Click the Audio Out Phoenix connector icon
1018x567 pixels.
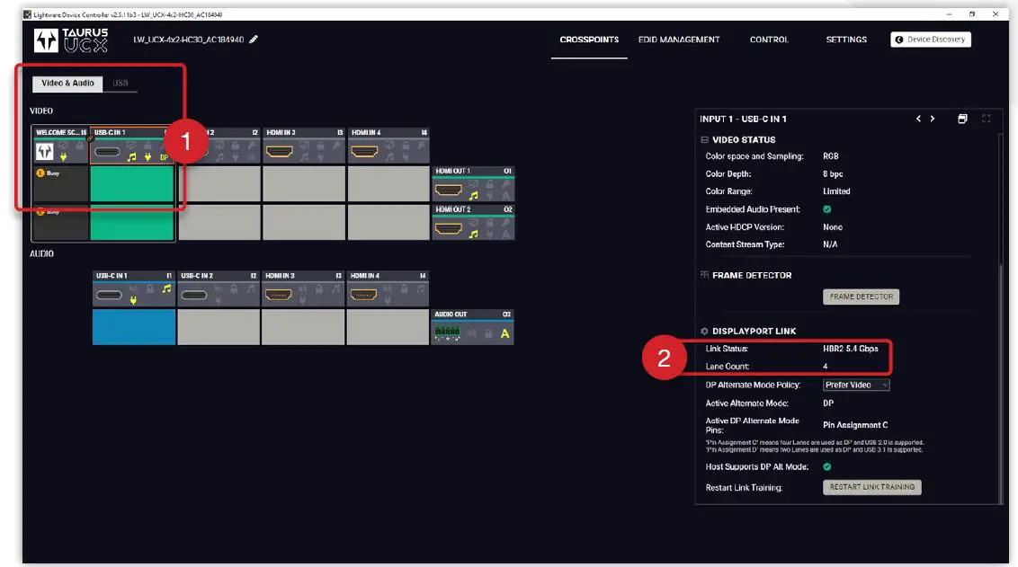point(447,333)
